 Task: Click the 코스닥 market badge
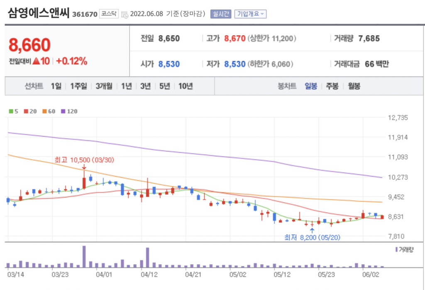109,14
